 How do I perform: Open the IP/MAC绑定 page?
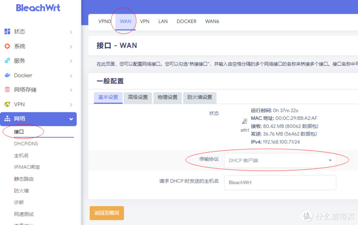27,167
